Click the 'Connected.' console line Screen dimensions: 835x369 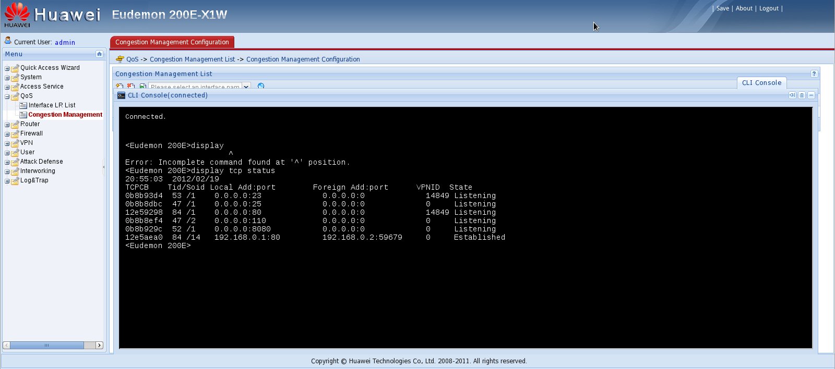coord(146,117)
